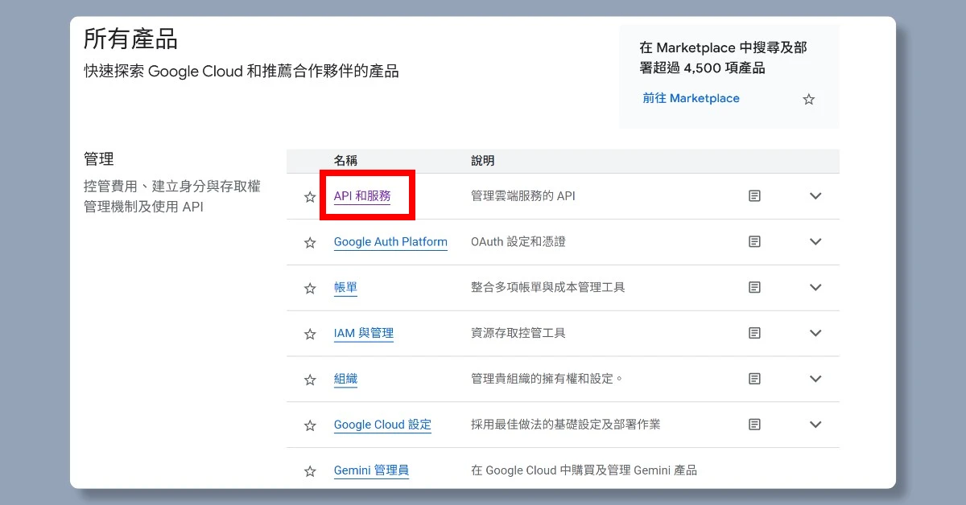Click description 採用最佳做法的基礎設定及部署作業
Viewport: 966px width, 505px height.
click(x=566, y=425)
